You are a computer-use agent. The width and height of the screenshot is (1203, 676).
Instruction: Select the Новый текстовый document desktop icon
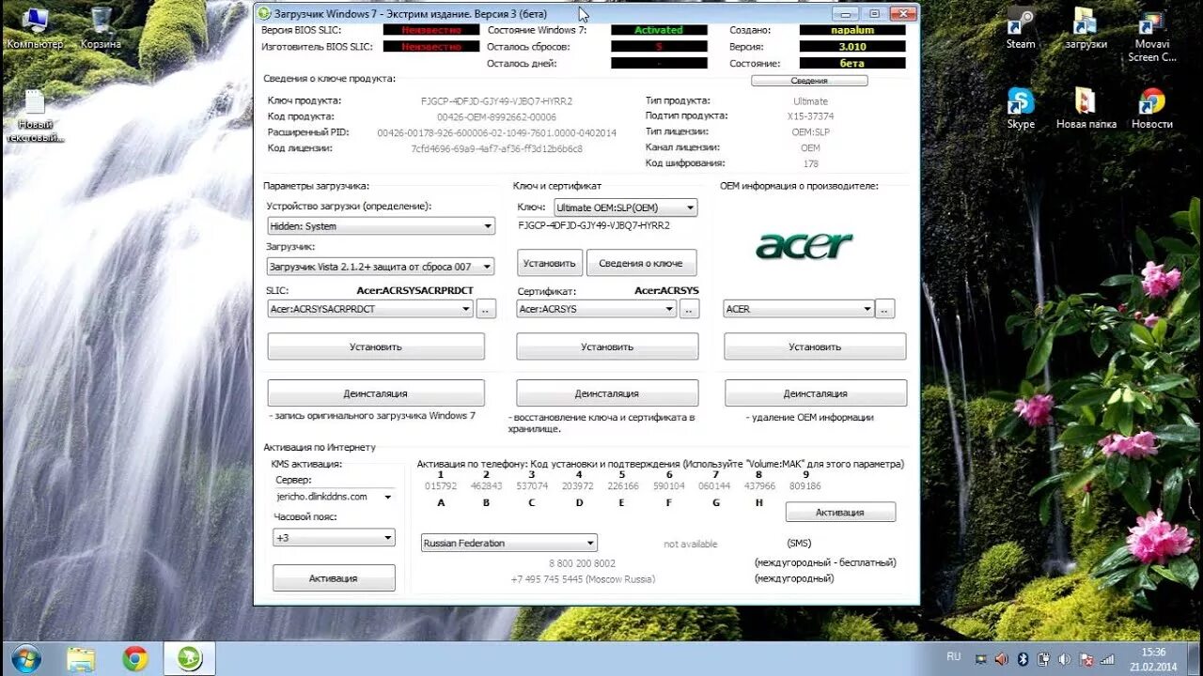pyautogui.click(x=35, y=116)
